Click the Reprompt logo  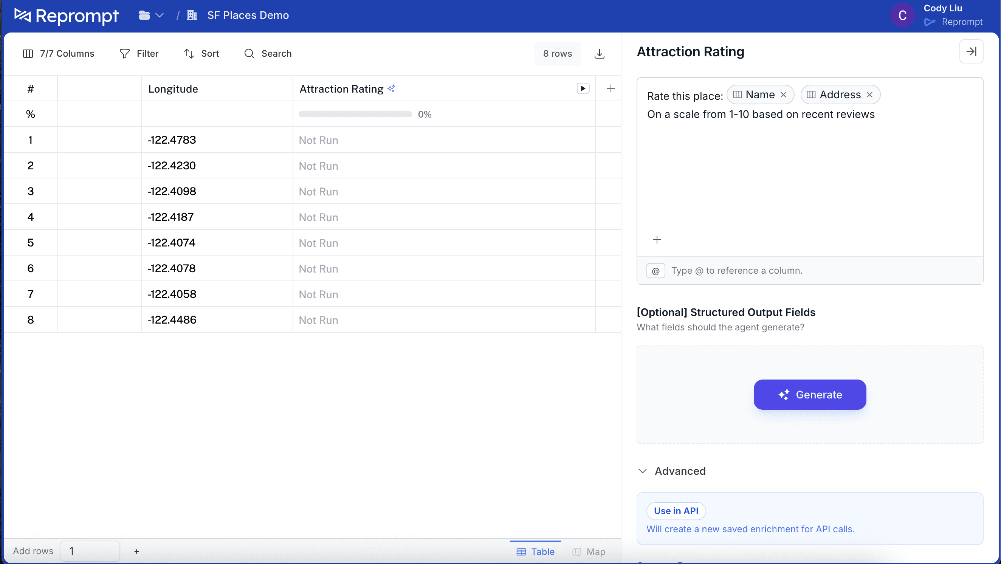[66, 15]
